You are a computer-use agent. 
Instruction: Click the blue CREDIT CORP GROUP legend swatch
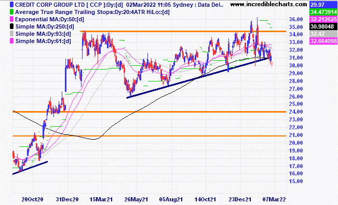pyautogui.click(x=11, y=5)
